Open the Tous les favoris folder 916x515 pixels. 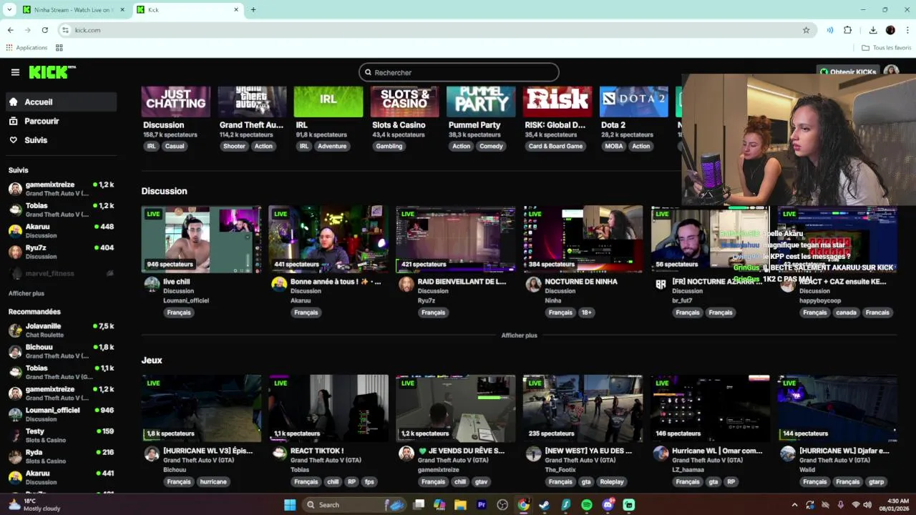pos(886,48)
